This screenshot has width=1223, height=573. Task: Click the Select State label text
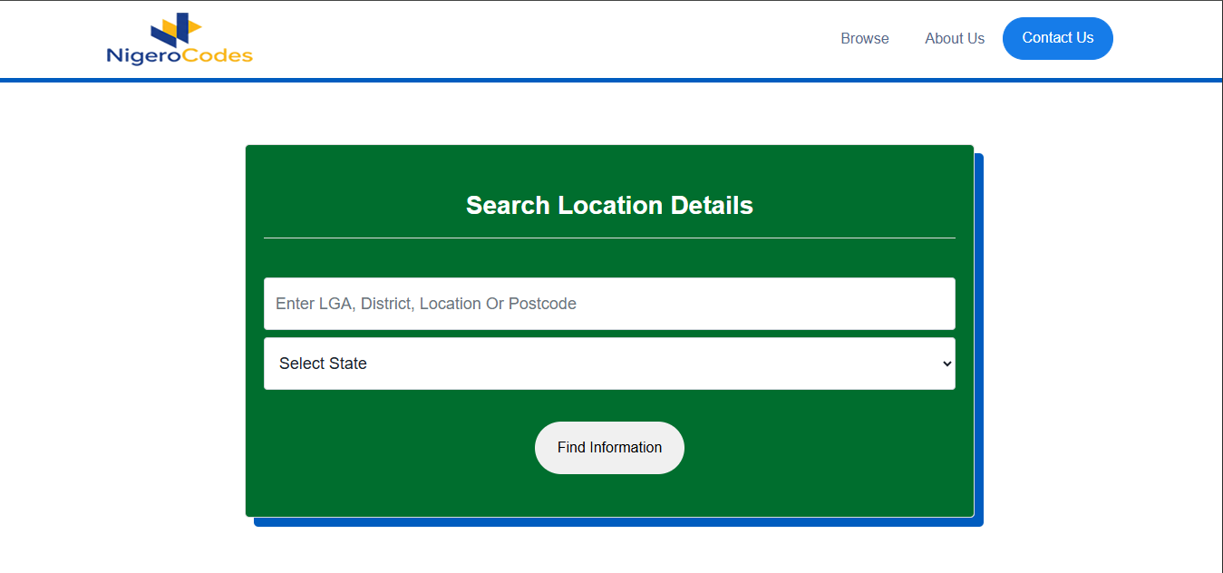click(x=323, y=364)
